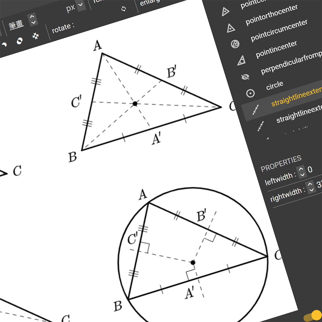Viewport: 322px width, 322px height.
Task: Click the circular-arrows refresh icon in the toolbar
Action: pyautogui.click(x=123, y=9)
